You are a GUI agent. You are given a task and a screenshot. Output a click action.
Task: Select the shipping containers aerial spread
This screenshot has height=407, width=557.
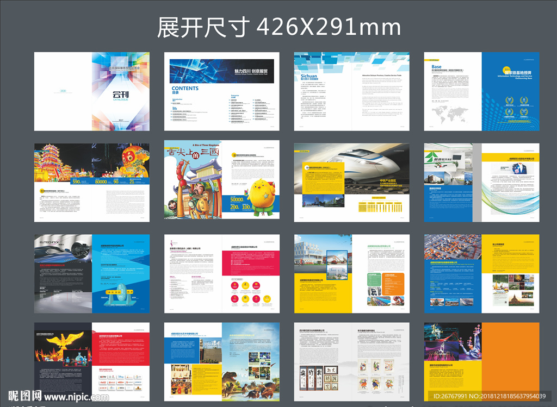482,273
